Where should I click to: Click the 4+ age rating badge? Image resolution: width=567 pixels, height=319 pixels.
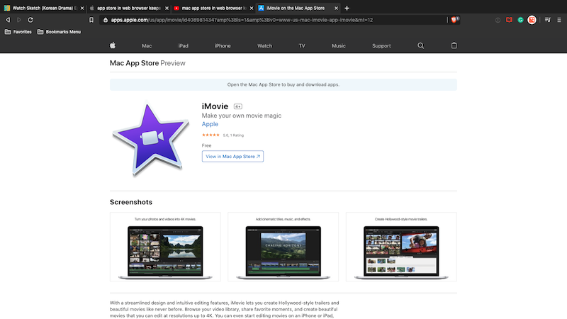pyautogui.click(x=237, y=106)
